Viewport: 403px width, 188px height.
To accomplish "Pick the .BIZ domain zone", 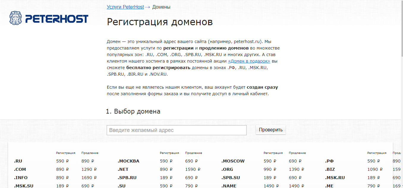I will 330,169.
